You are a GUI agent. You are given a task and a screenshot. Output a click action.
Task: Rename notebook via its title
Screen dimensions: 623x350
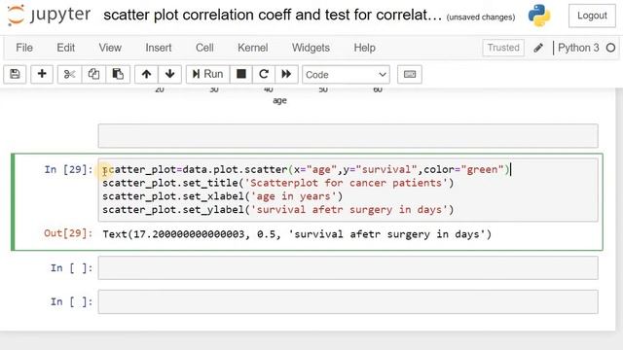[273, 16]
